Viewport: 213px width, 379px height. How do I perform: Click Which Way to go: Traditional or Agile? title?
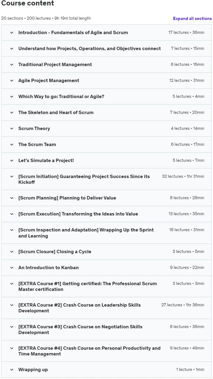(61, 96)
